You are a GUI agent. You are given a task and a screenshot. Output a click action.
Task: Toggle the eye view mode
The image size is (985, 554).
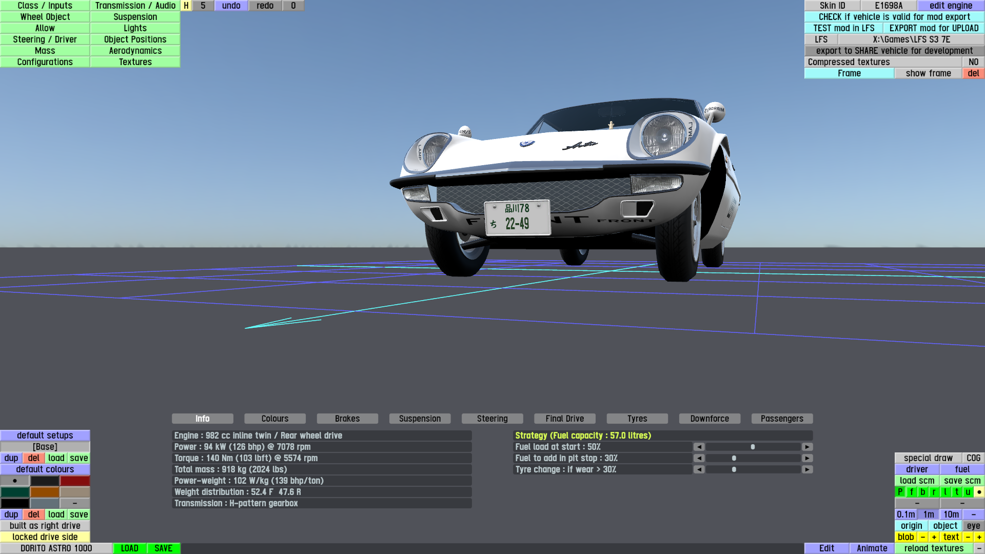pos(973,526)
